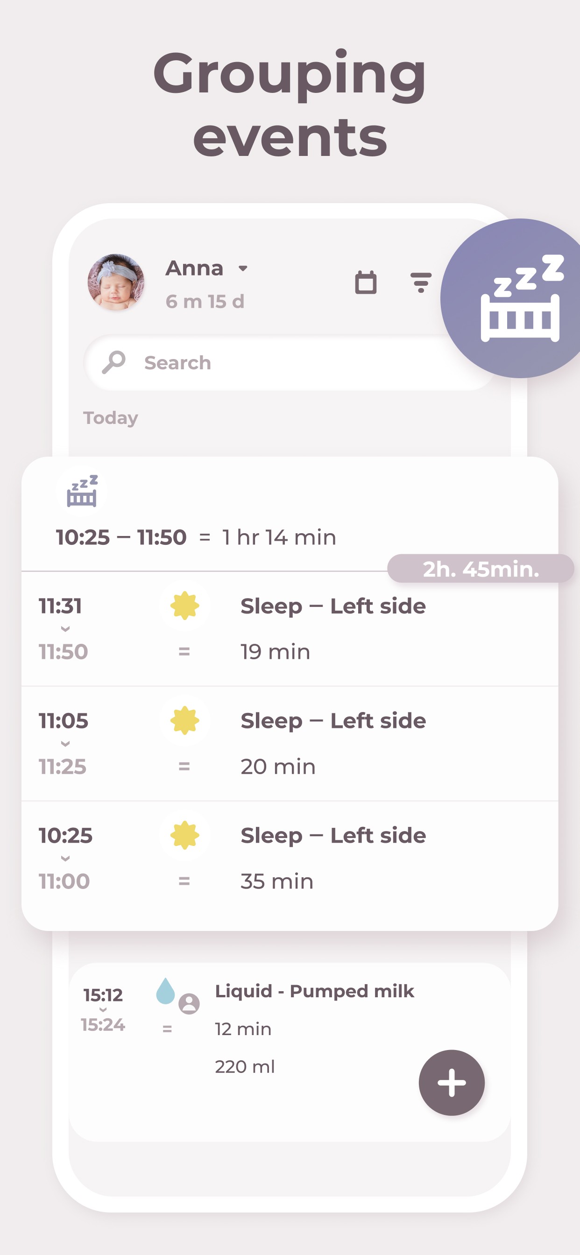The image size is (580, 1255).
Task: Tap the 2h. 45min. total badge
Action: tap(480, 569)
